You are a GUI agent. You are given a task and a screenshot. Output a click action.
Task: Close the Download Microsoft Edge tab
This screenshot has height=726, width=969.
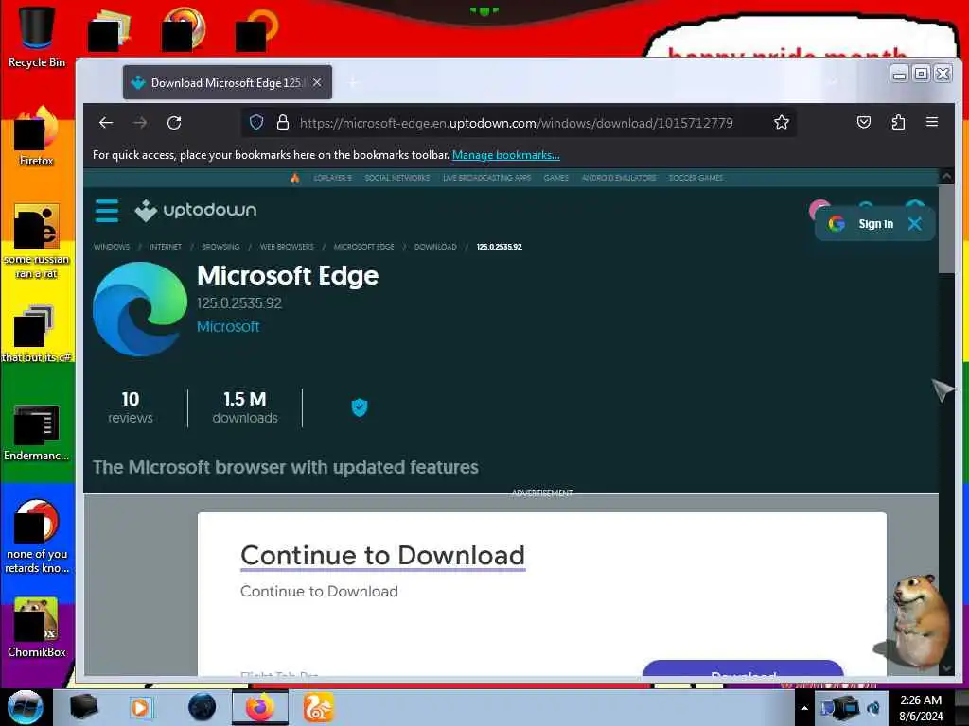coord(317,82)
